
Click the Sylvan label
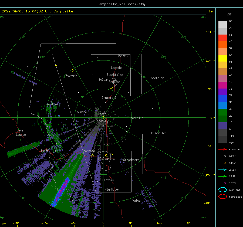[103, 80]
